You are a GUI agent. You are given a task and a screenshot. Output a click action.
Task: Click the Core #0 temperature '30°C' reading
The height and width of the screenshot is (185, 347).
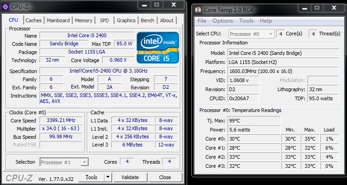(x=254, y=139)
